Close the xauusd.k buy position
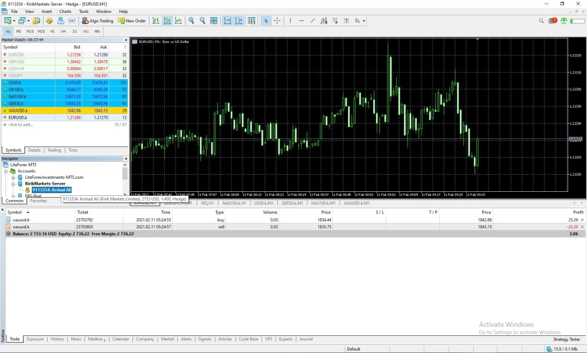 [582, 219]
